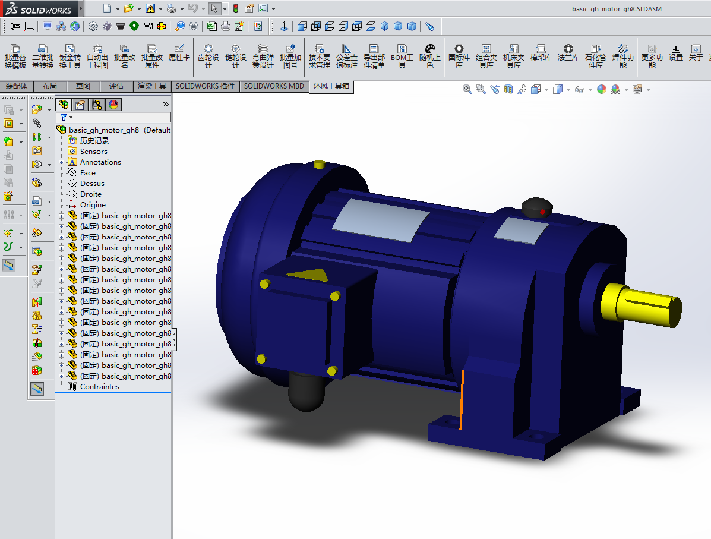Viewport: 711px width, 539px height.
Task: Open the 法兰库 flange library
Action: tap(568, 53)
